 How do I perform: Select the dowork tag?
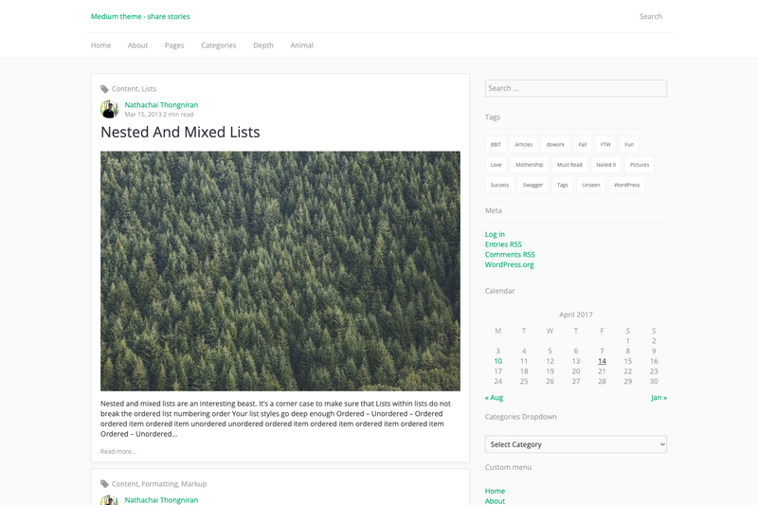555,145
